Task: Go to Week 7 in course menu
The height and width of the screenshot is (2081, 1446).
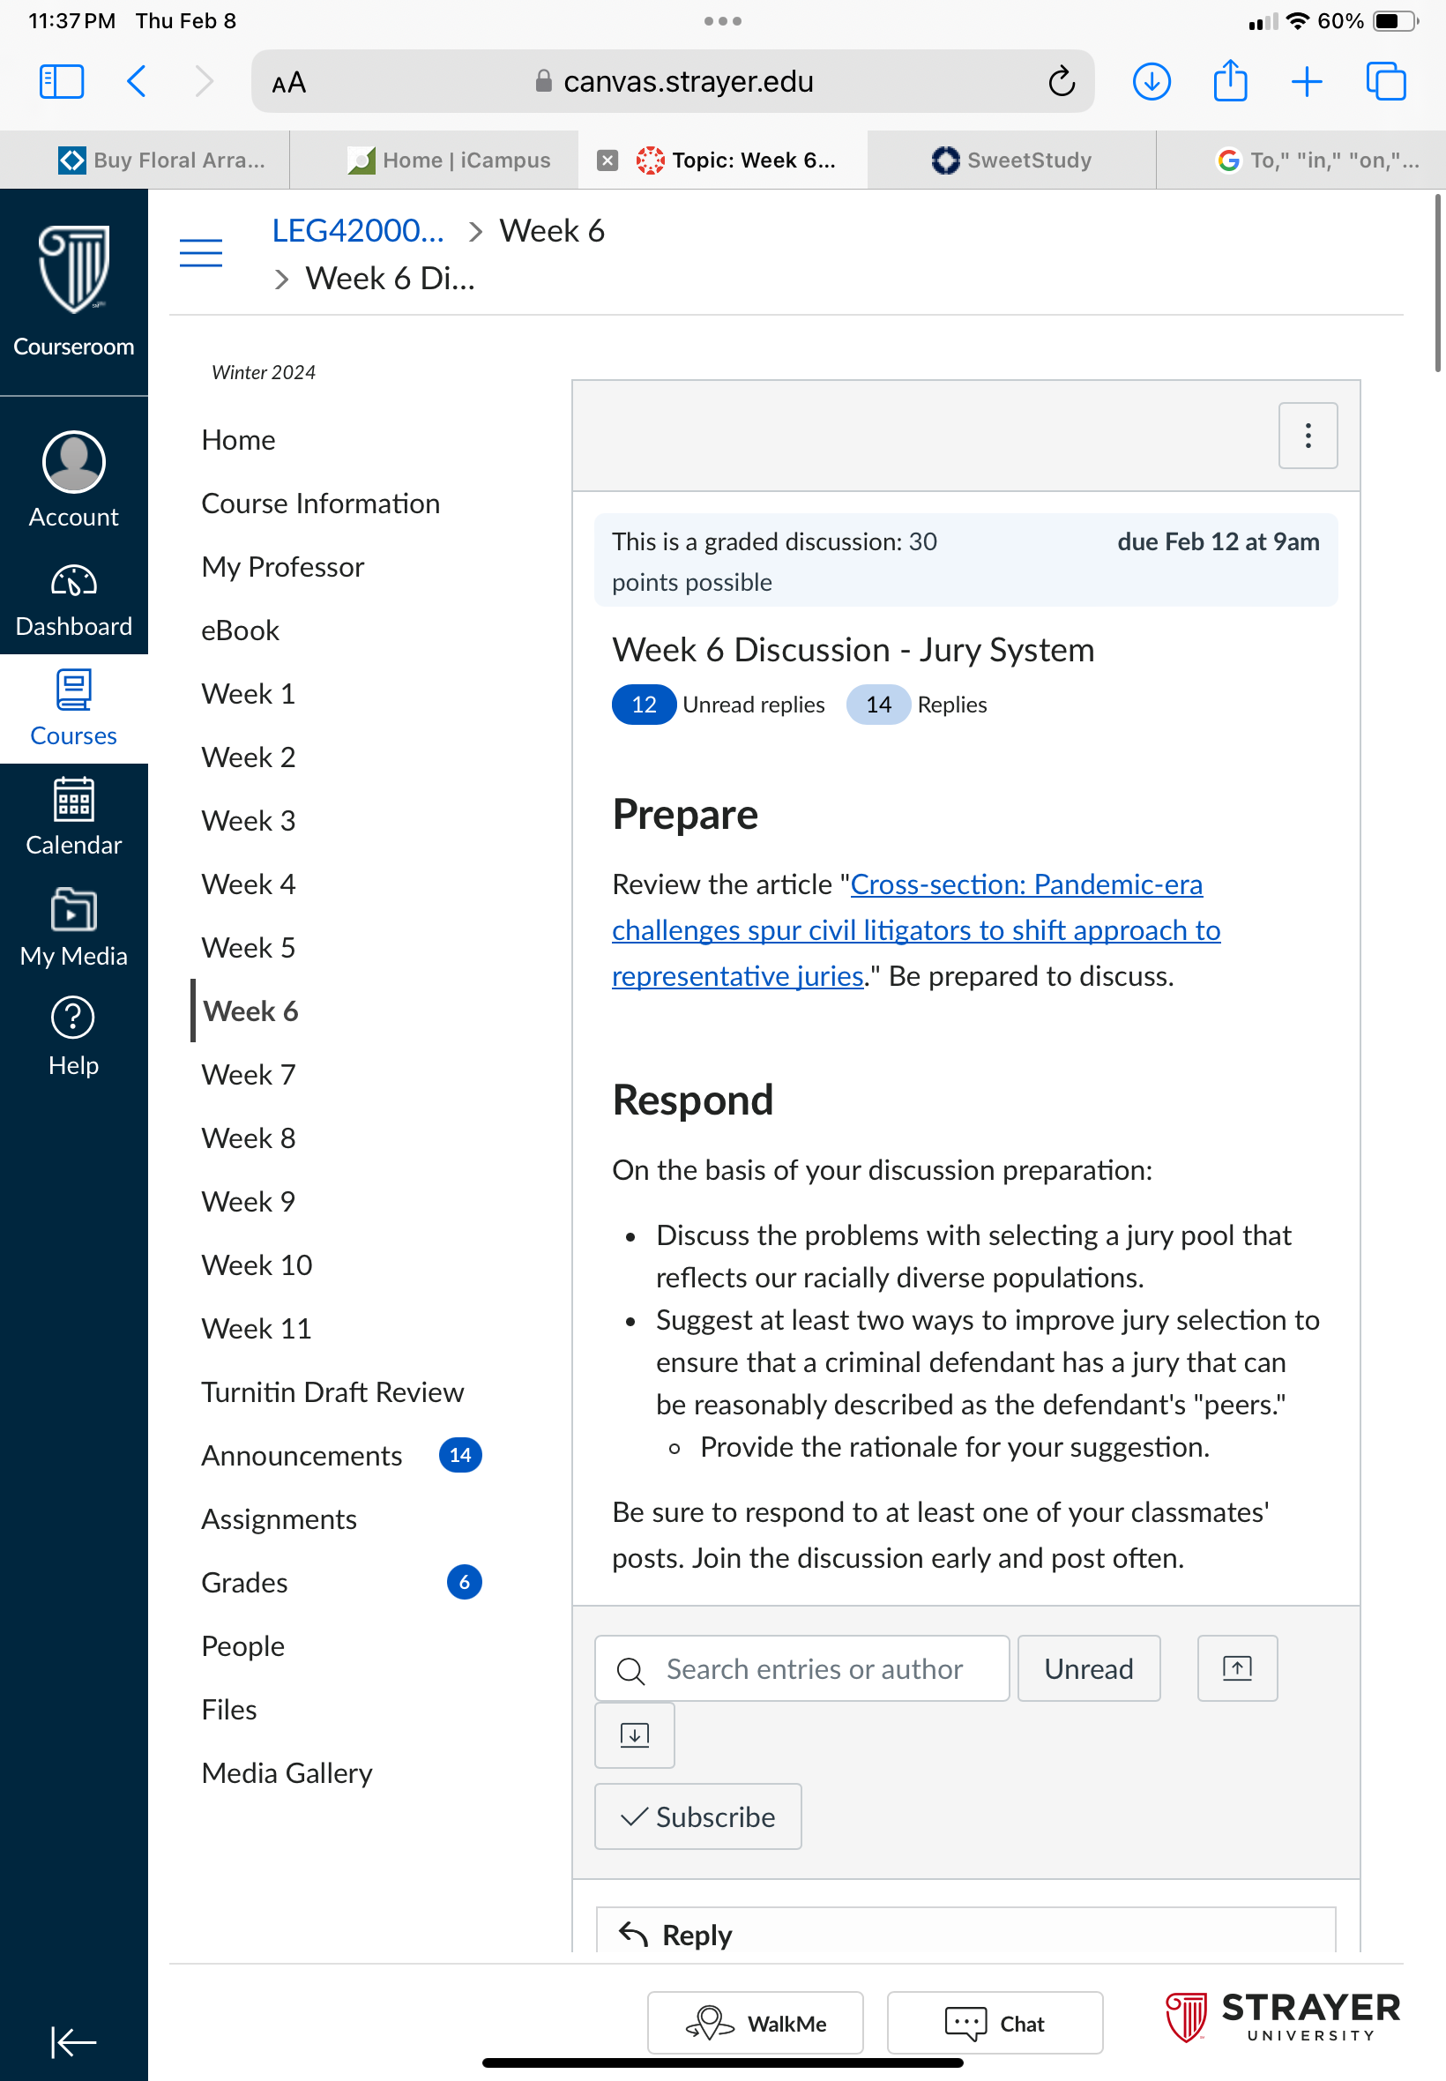Action: (249, 1075)
